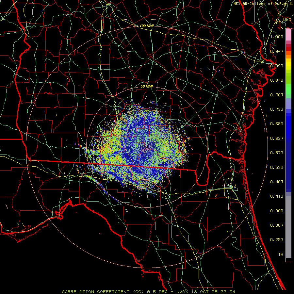Pick the bright green segment of color bar

click(x=288, y=89)
